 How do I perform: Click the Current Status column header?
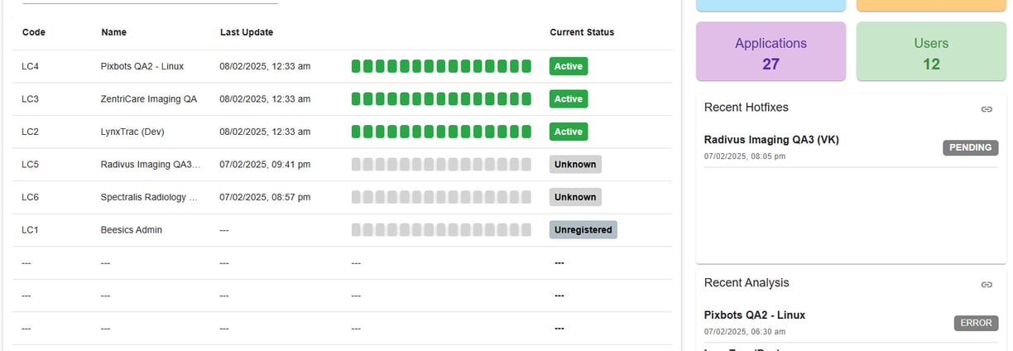(x=582, y=32)
